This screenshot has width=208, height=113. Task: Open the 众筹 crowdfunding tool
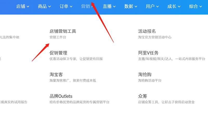pyautogui.click(x=142, y=96)
